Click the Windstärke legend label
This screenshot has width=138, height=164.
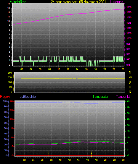coord(18,2)
